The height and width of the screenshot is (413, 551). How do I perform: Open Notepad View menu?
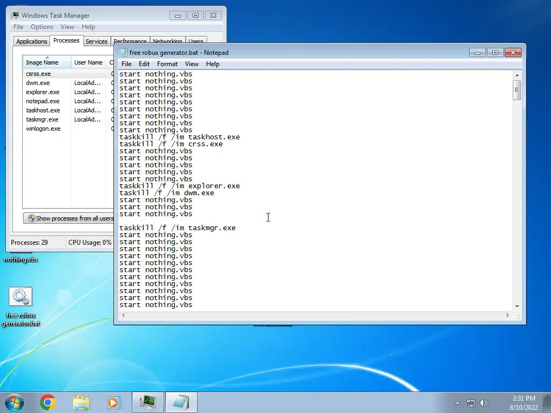point(192,64)
